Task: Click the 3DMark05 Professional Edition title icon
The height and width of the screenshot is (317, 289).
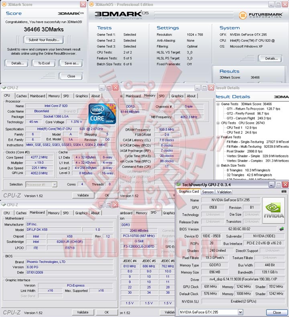Action: point(92,4)
